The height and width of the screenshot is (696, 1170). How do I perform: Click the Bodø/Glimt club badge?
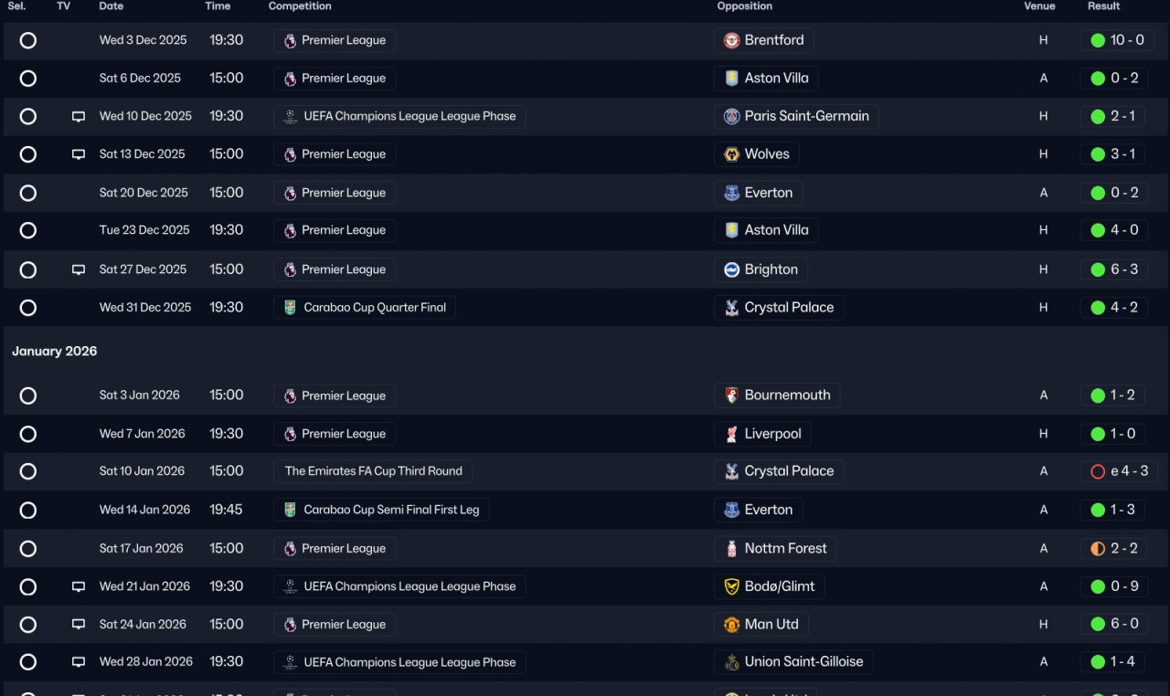pyautogui.click(x=731, y=586)
